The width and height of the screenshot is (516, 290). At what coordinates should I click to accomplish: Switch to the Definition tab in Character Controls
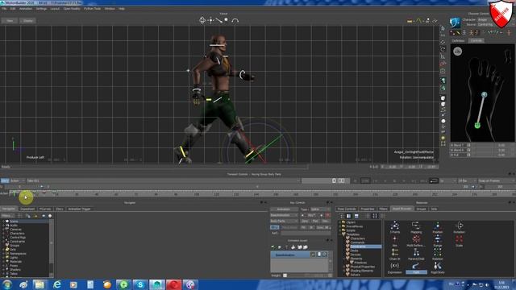[459, 40]
